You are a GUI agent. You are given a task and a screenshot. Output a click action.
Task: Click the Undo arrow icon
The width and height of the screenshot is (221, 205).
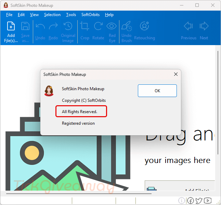(x=40, y=26)
